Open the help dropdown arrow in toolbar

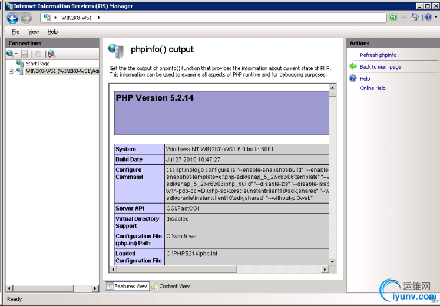click(436, 18)
